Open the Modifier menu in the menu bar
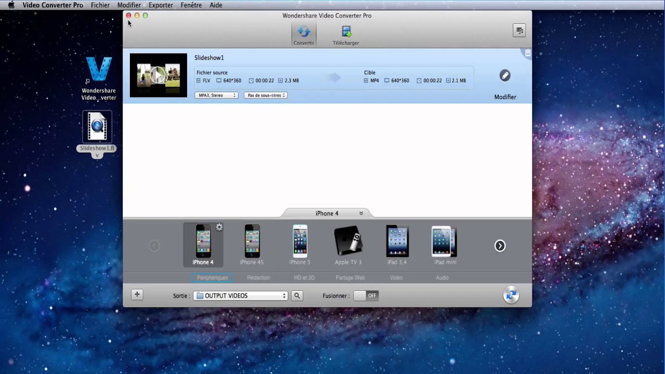 pyautogui.click(x=129, y=5)
